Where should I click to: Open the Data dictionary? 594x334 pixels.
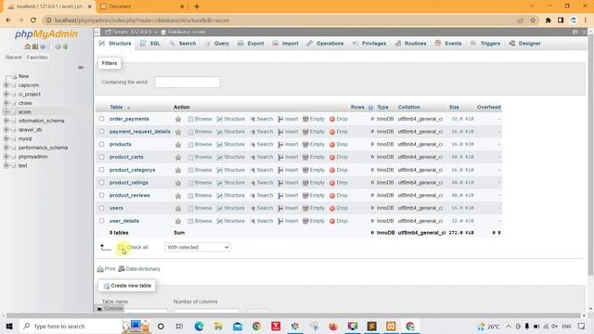139,269
